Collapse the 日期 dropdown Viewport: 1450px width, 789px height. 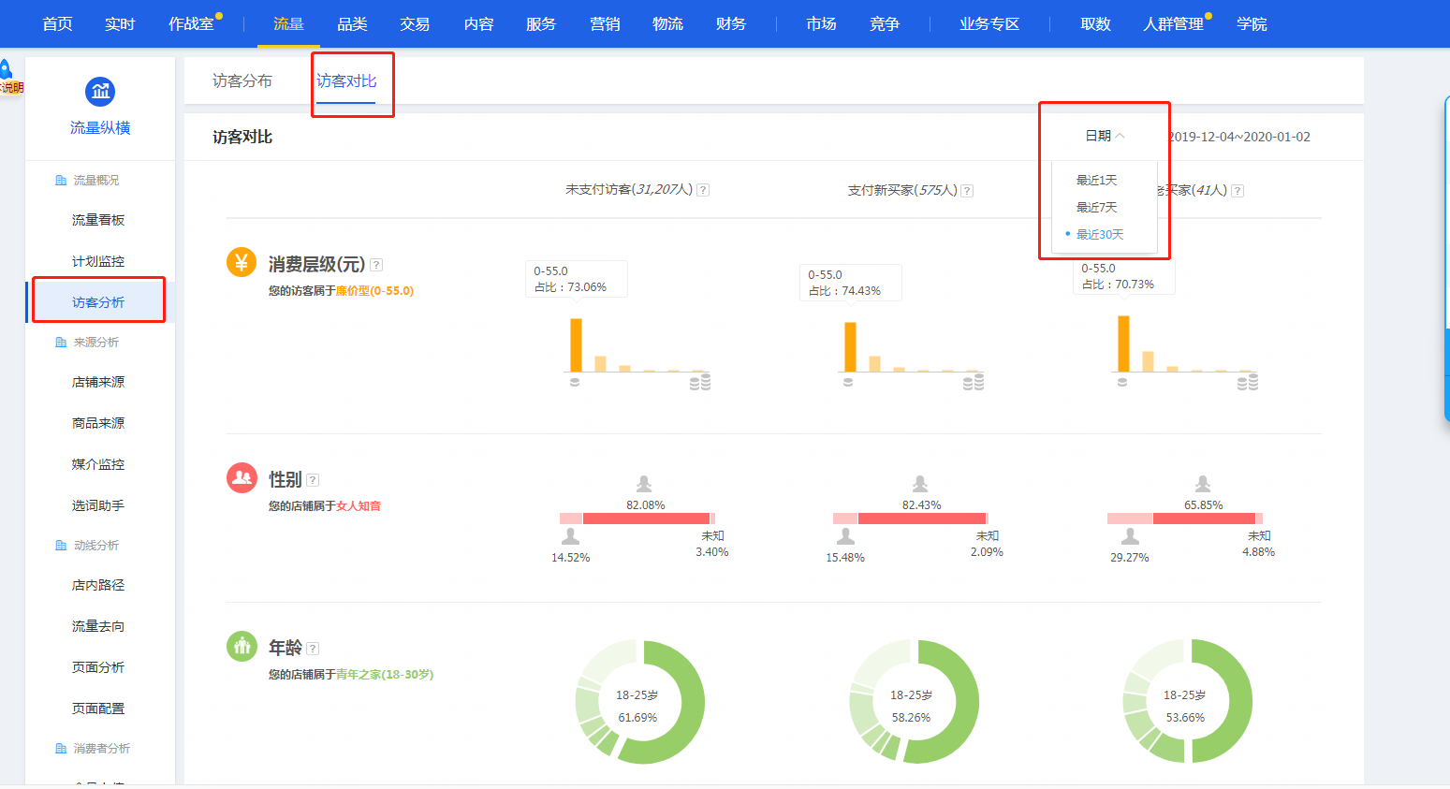(x=1105, y=137)
